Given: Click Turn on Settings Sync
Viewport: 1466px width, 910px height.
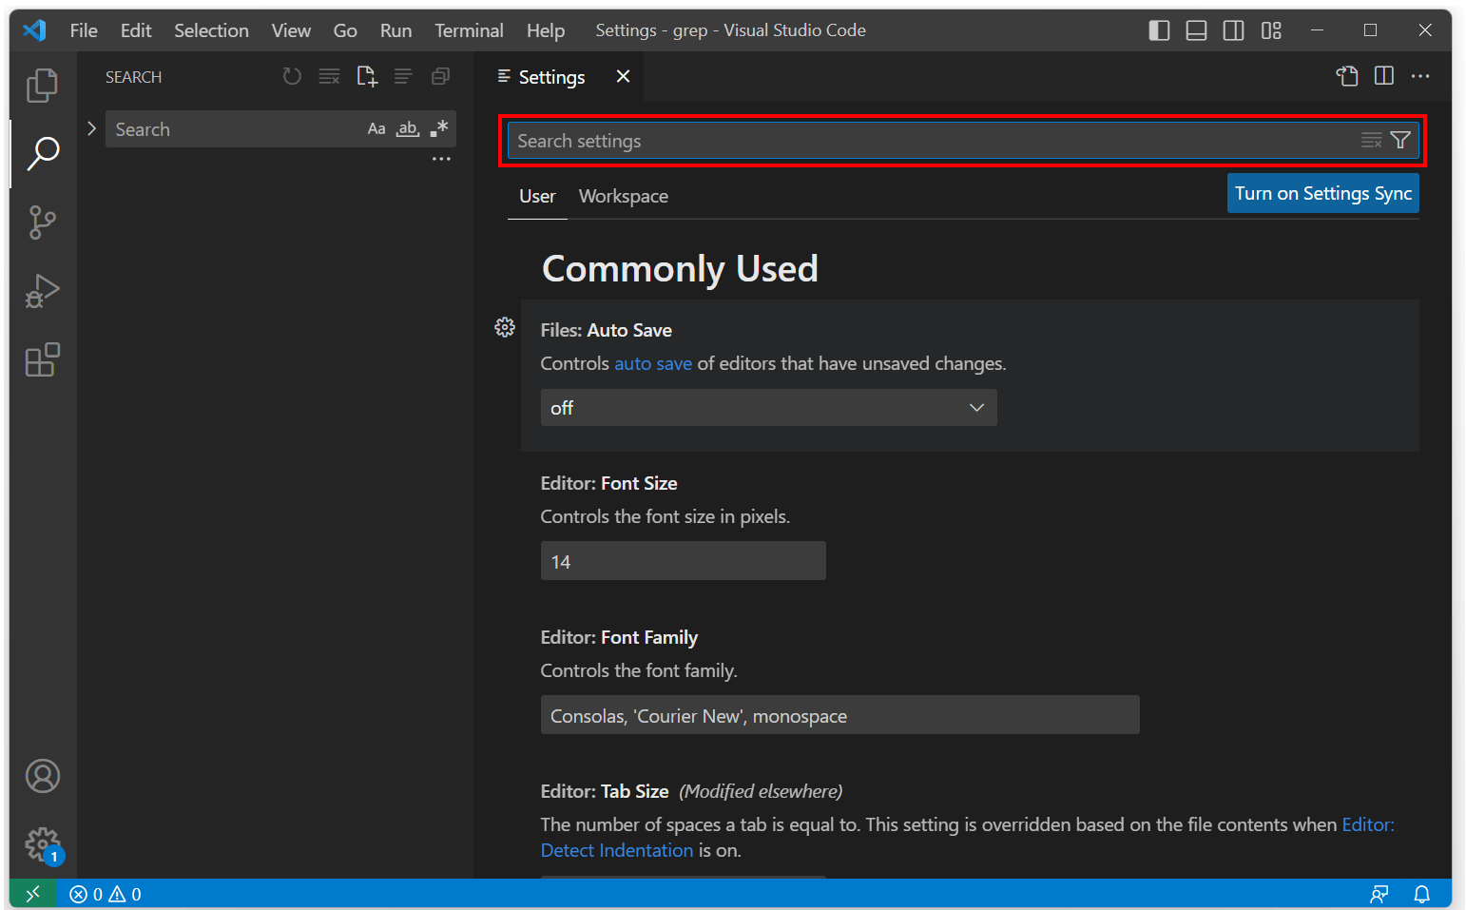Looking at the screenshot, I should [x=1322, y=193].
